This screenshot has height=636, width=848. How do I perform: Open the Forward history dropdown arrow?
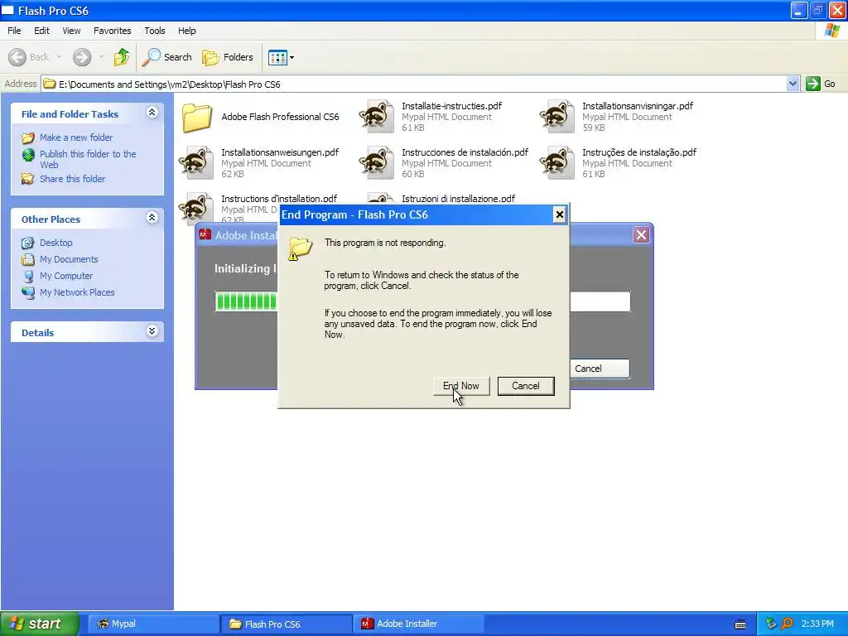(101, 57)
